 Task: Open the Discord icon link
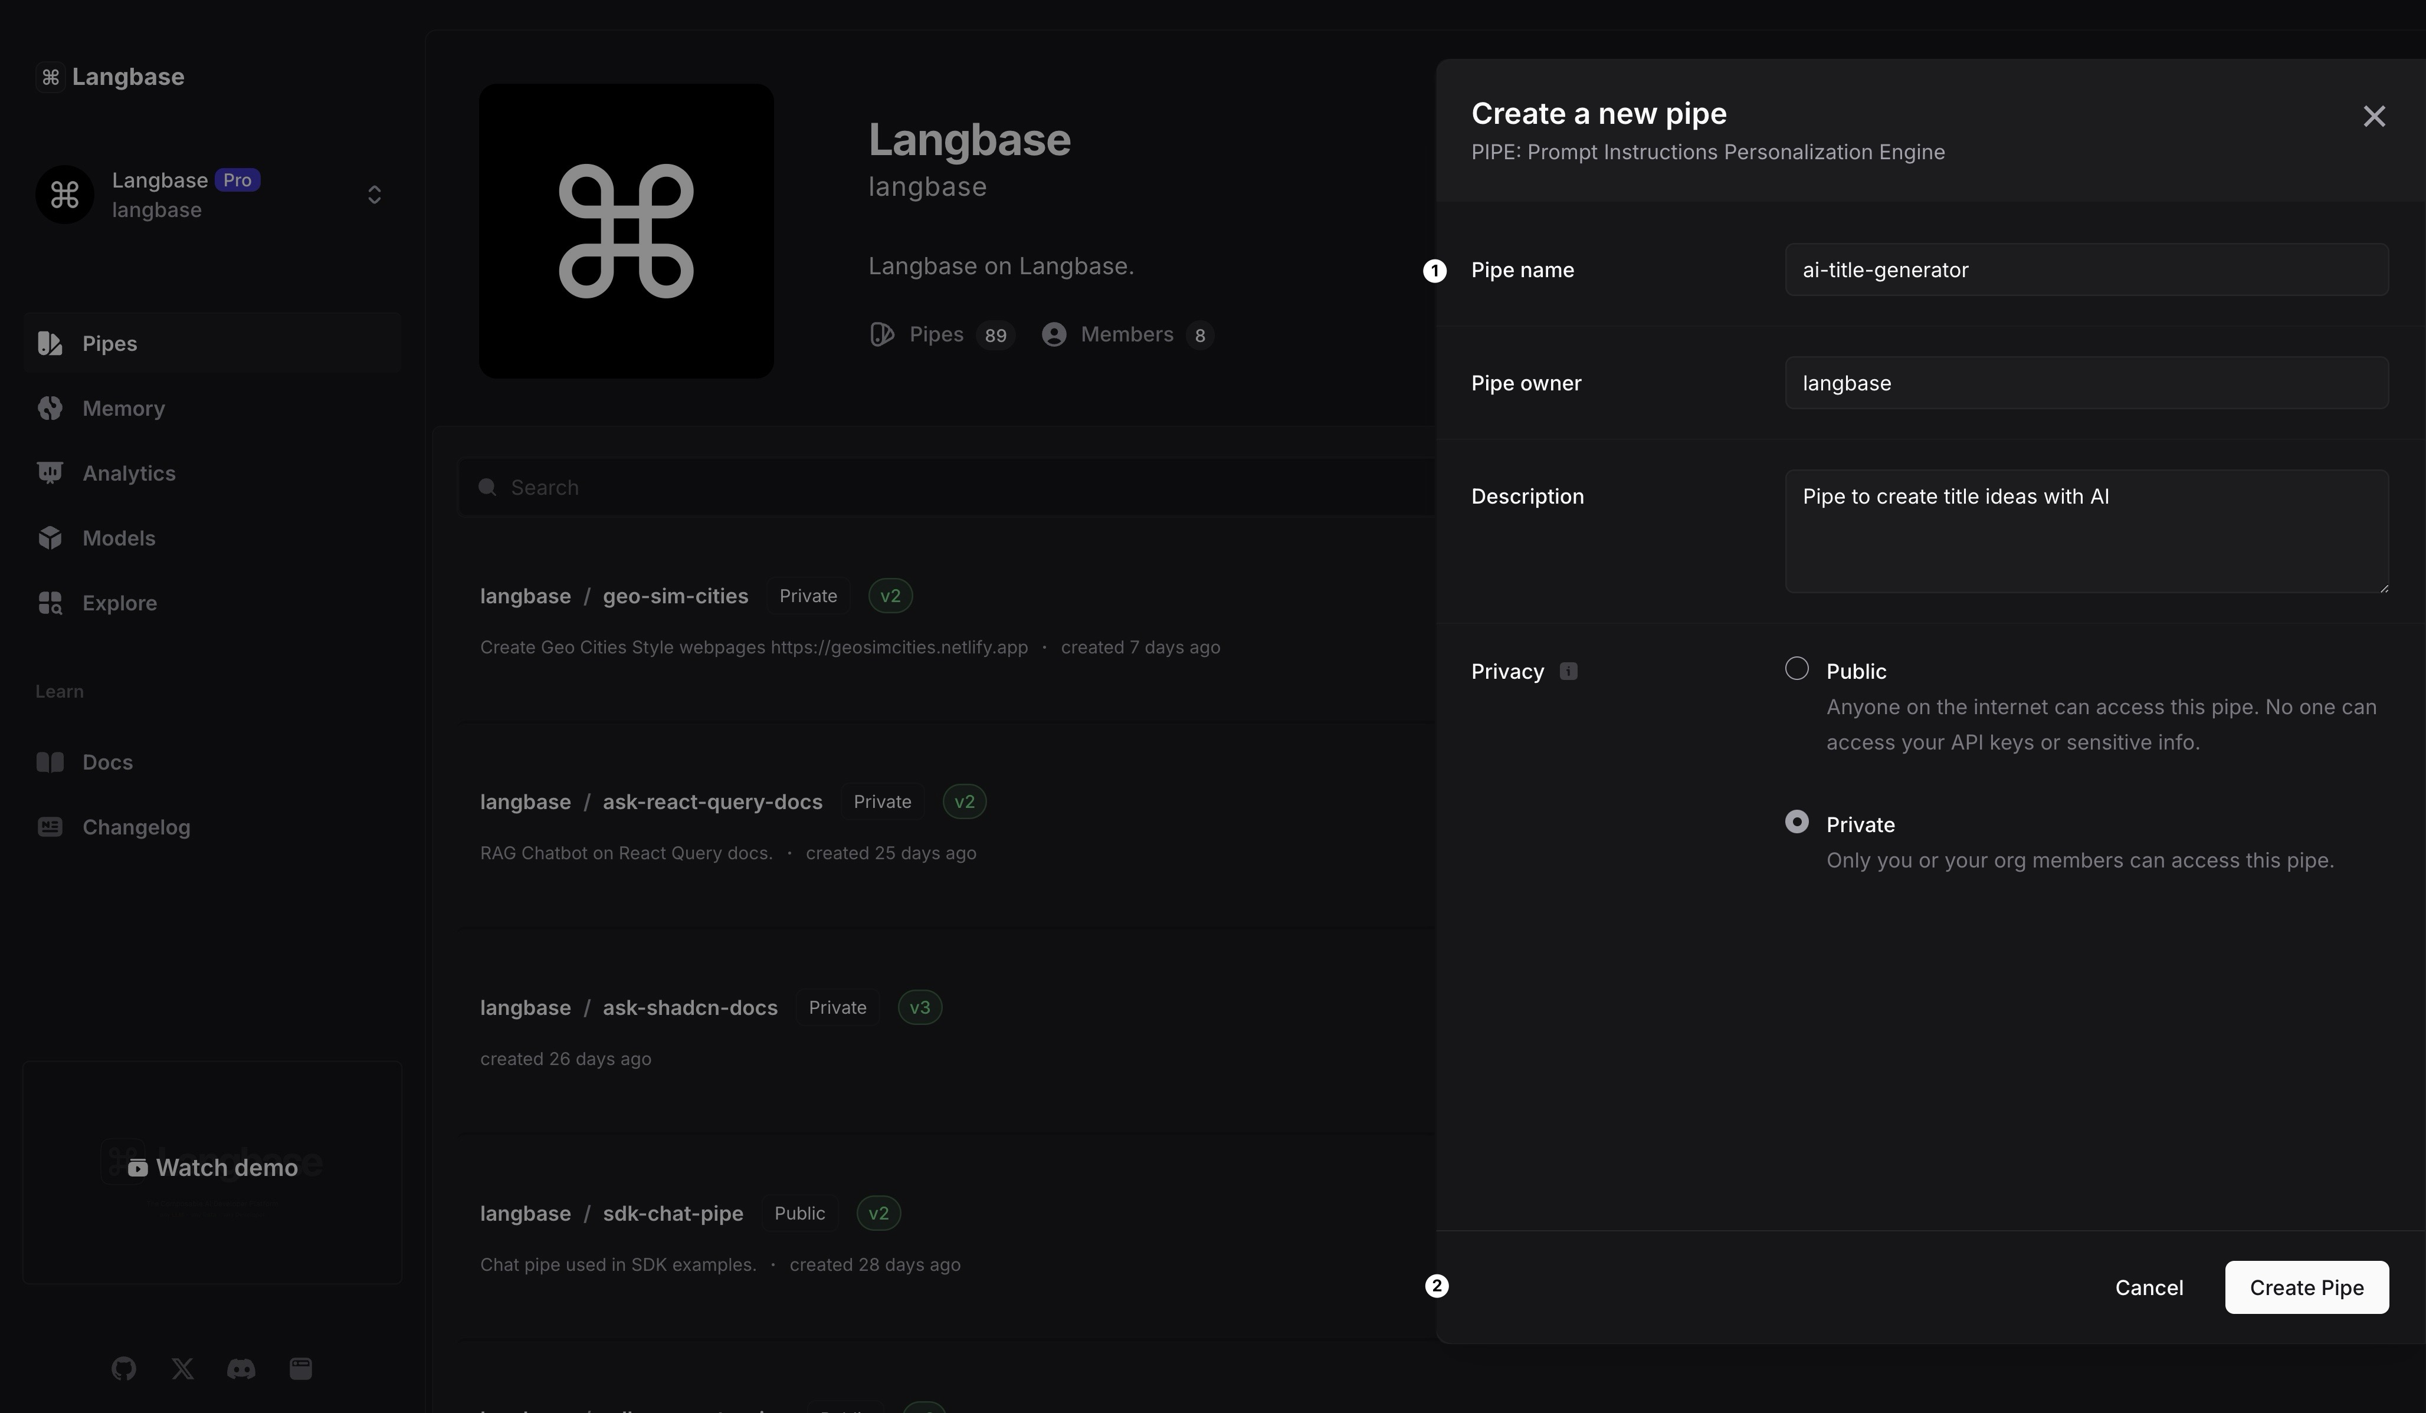click(241, 1368)
